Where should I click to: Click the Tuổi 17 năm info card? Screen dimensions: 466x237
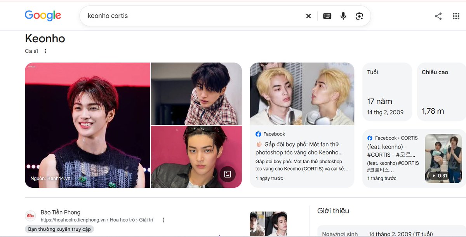pyautogui.click(x=387, y=92)
